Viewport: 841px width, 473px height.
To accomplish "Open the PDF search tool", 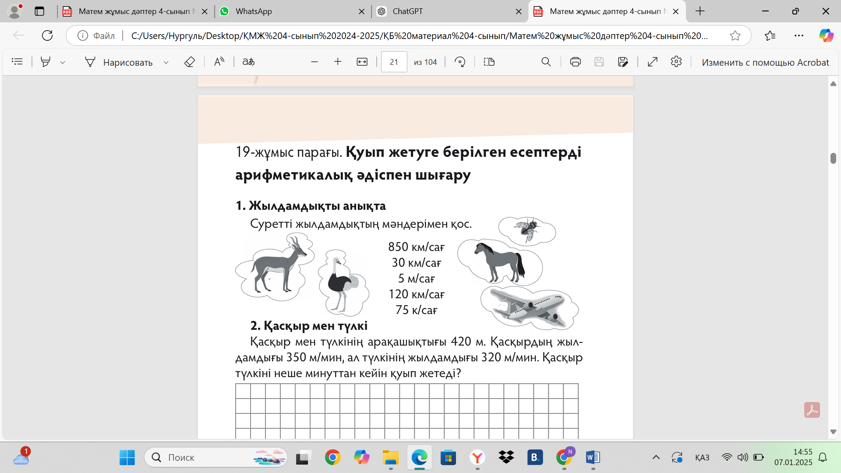I will coord(546,62).
